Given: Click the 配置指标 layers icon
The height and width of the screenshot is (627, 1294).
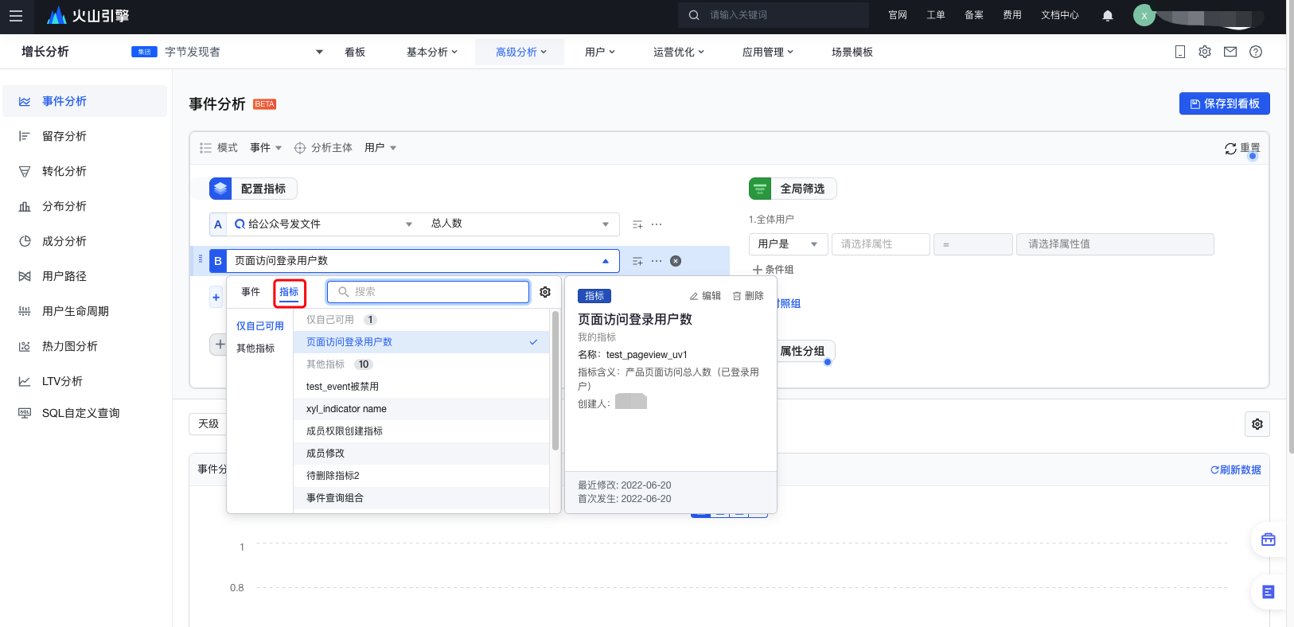Looking at the screenshot, I should (x=220, y=189).
